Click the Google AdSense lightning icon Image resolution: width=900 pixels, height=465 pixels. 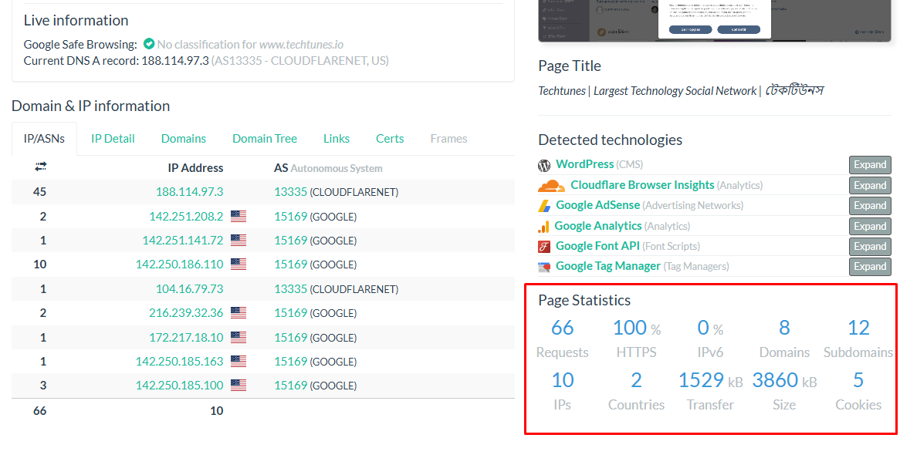point(546,205)
